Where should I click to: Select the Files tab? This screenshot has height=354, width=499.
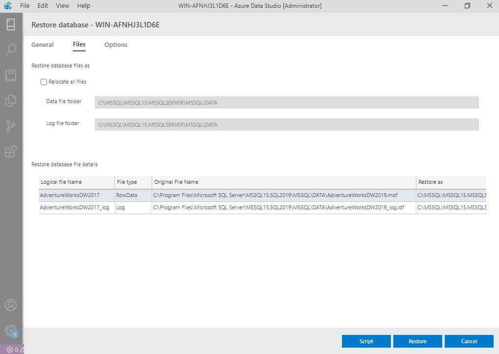79,44
